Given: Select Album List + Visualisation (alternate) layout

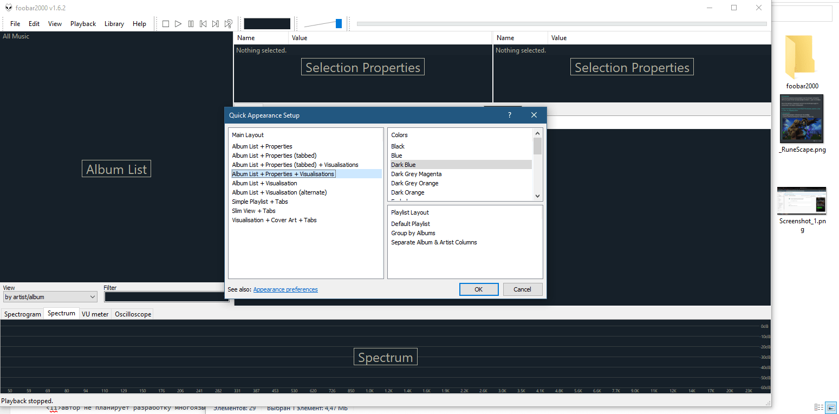Looking at the screenshot, I should coord(279,192).
